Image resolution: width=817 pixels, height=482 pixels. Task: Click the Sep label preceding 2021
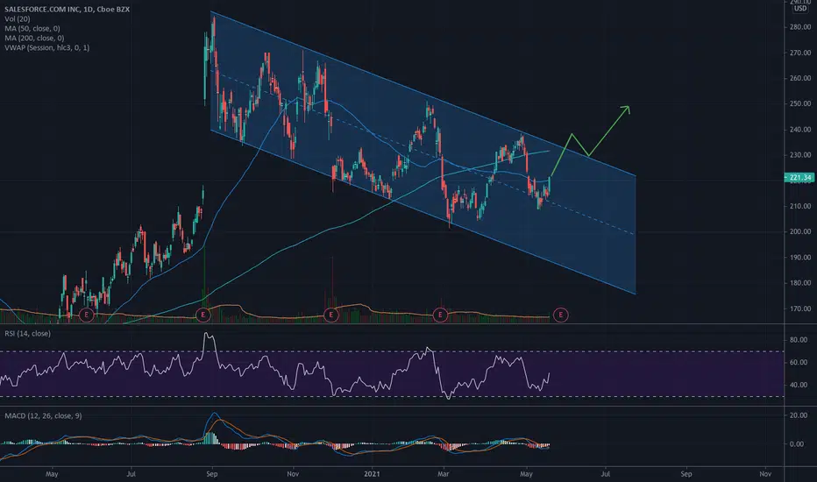(x=211, y=474)
